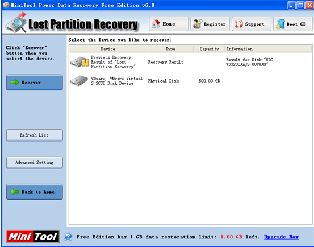Sort by the Device column header

pos(108,49)
